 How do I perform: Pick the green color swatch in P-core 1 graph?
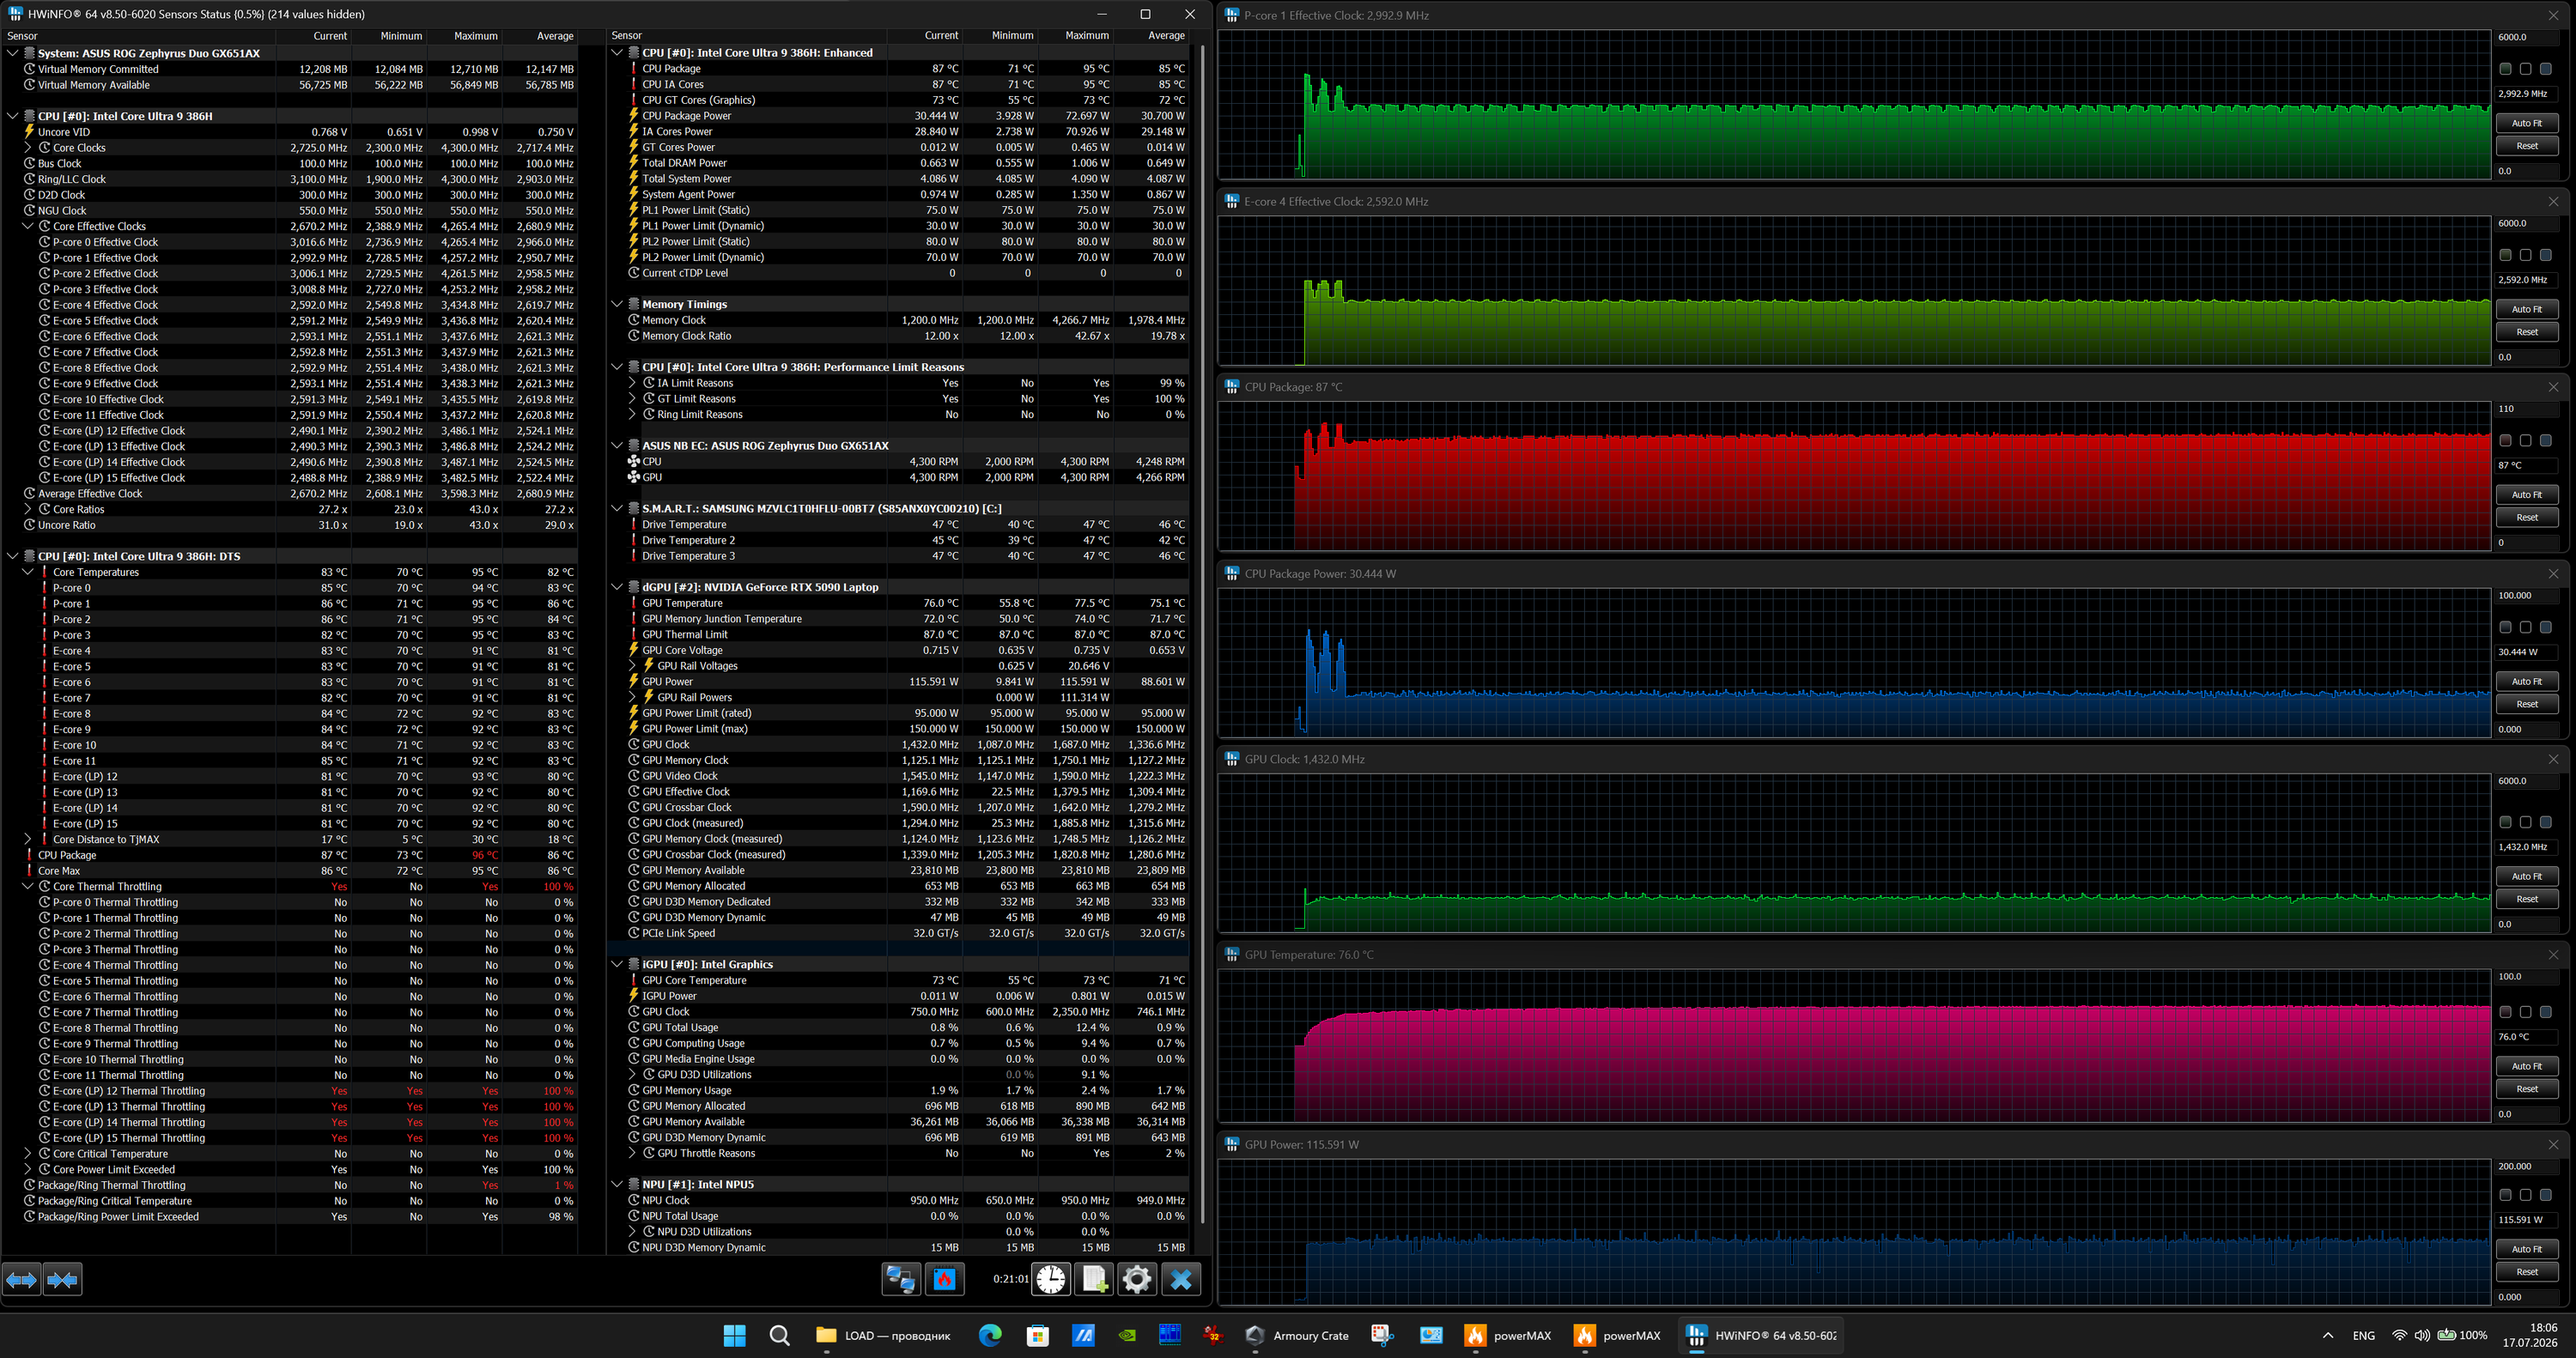[x=2505, y=69]
